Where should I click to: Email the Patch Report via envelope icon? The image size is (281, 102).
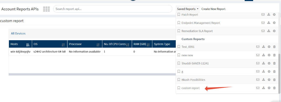263,14
